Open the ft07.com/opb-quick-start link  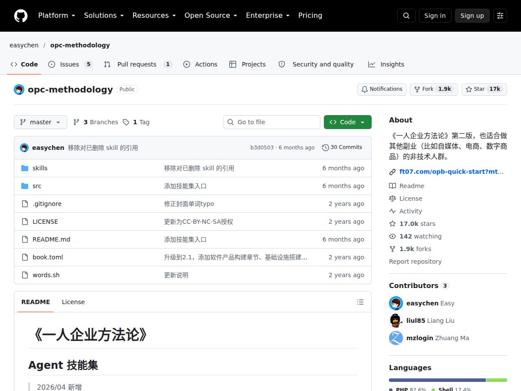[x=452, y=172]
